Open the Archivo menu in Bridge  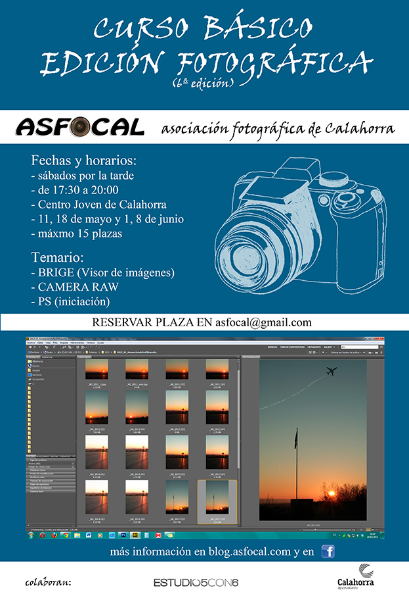(x=31, y=343)
